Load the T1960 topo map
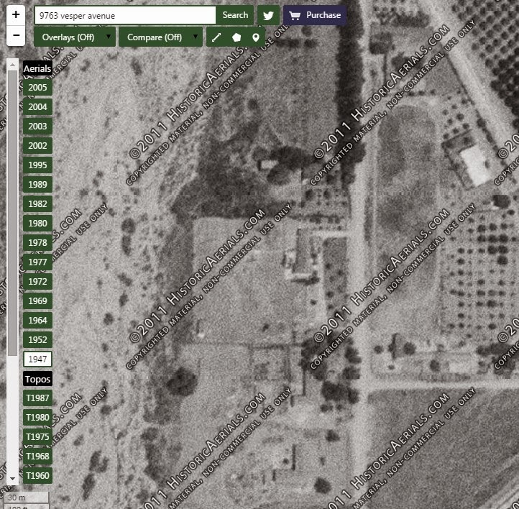This screenshot has height=509, width=519. click(x=37, y=476)
